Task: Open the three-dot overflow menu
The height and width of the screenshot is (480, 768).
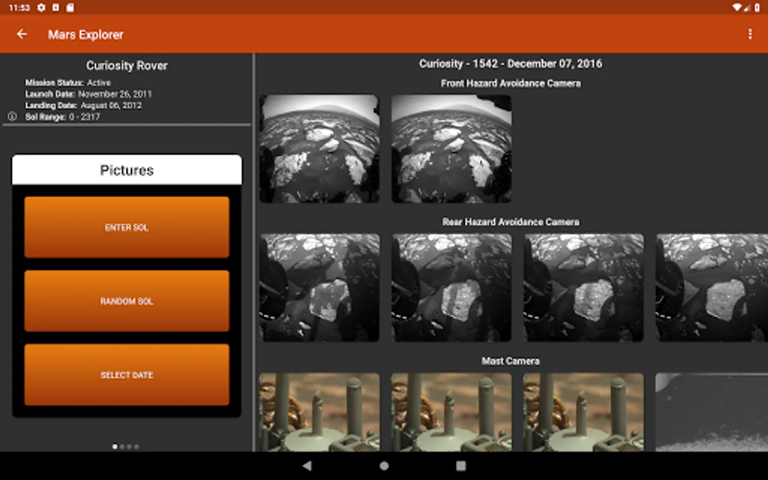Action: (750, 34)
